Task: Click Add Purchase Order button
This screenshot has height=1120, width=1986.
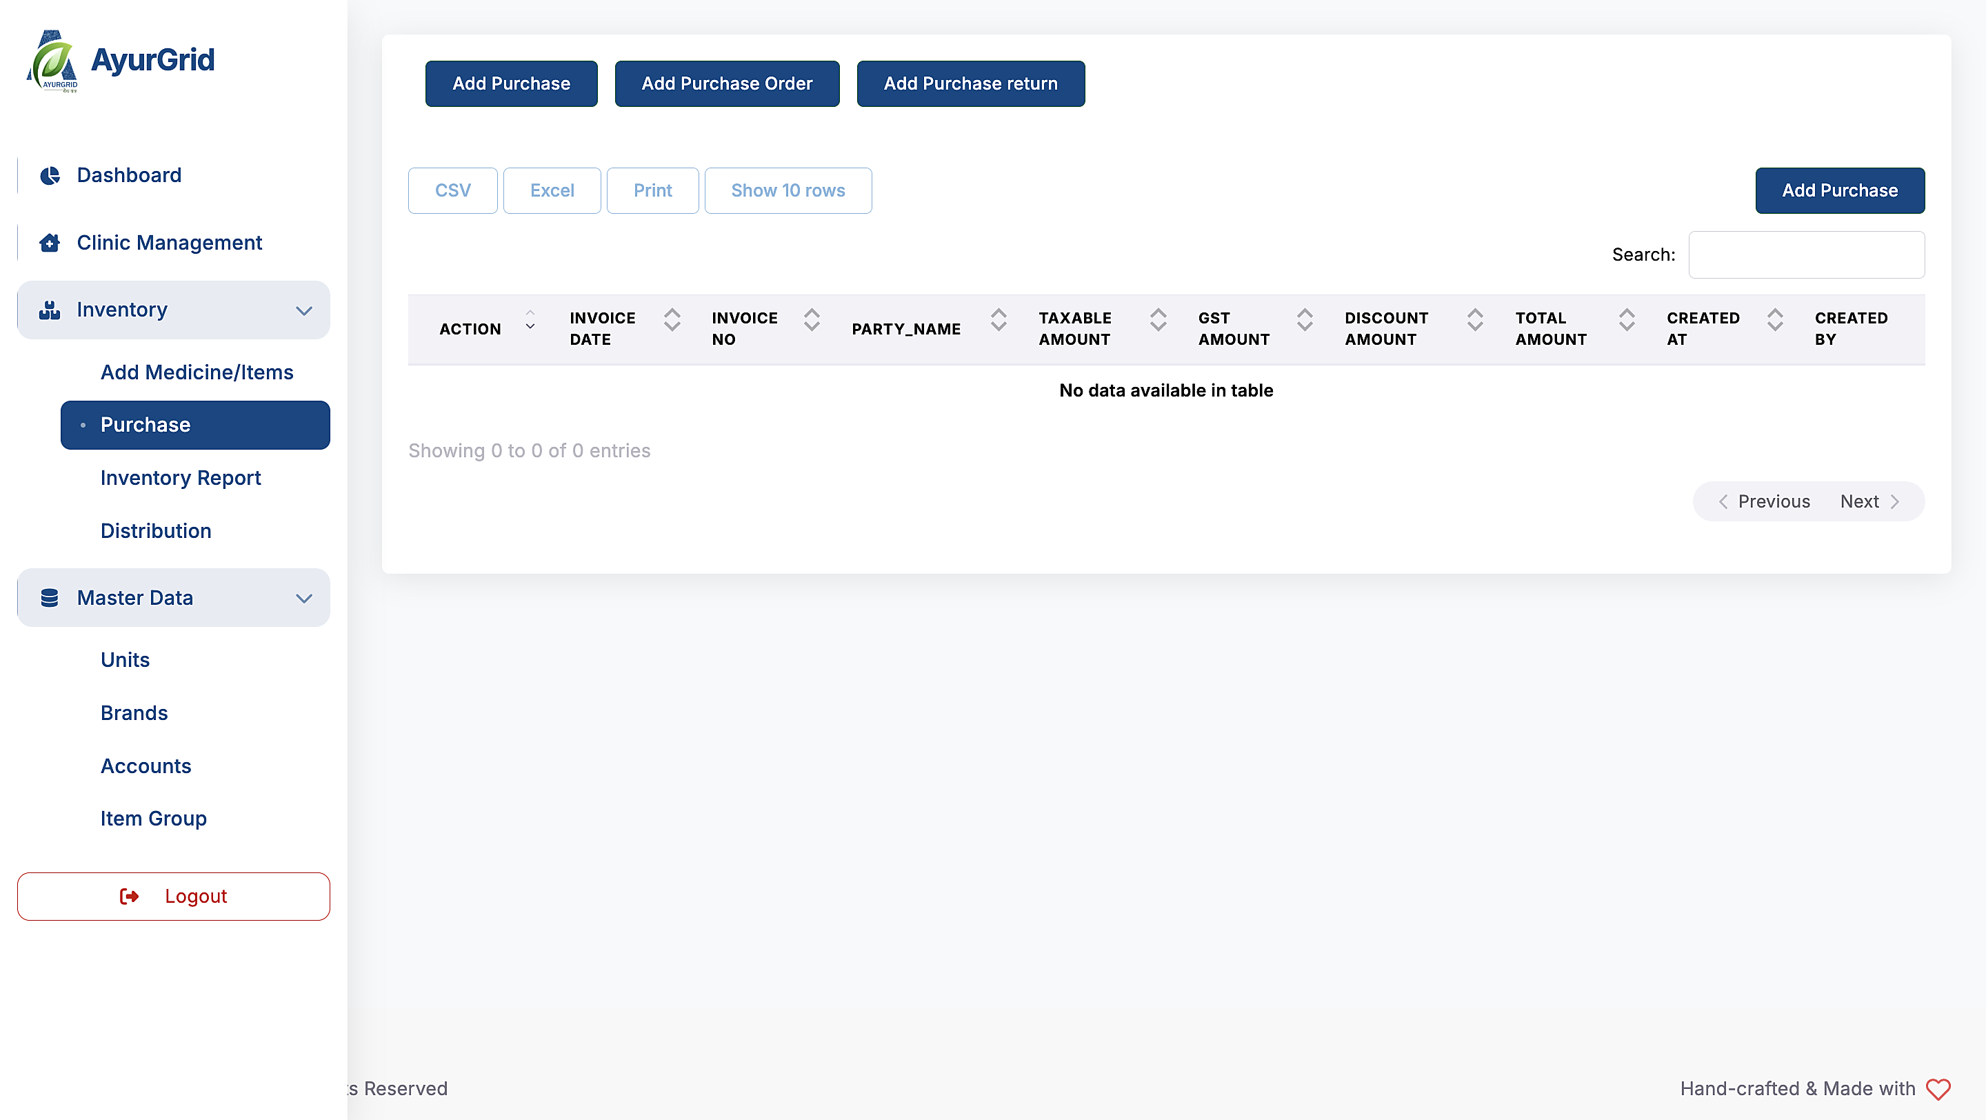Action: coord(727,83)
